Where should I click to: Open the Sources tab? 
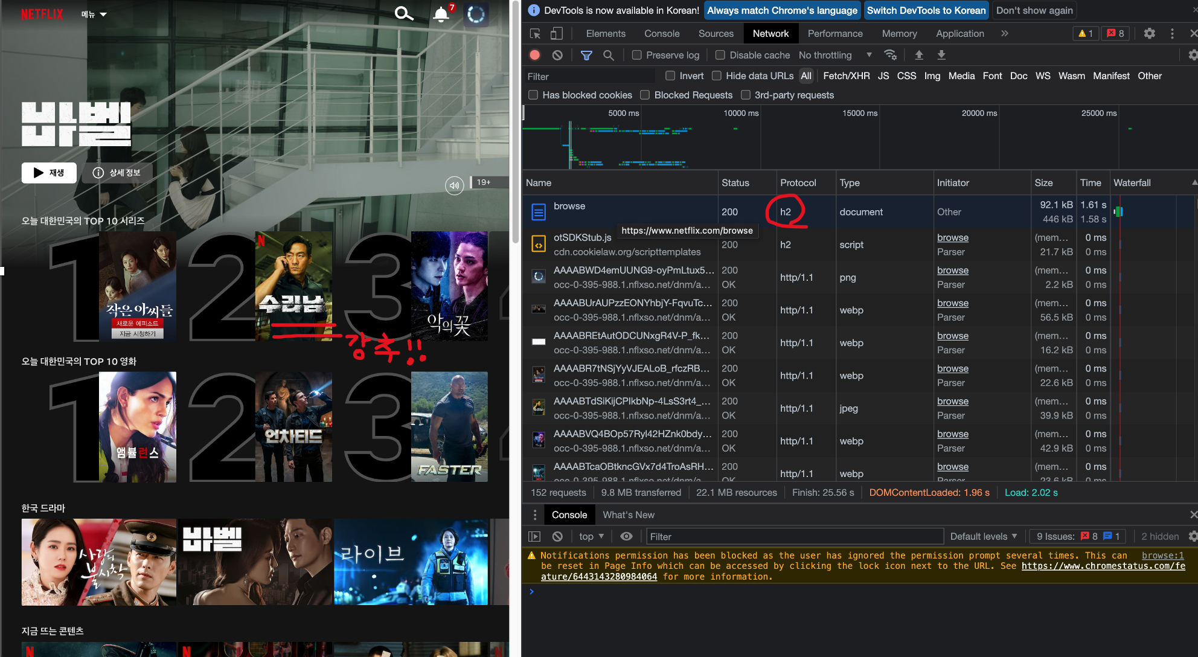click(716, 34)
